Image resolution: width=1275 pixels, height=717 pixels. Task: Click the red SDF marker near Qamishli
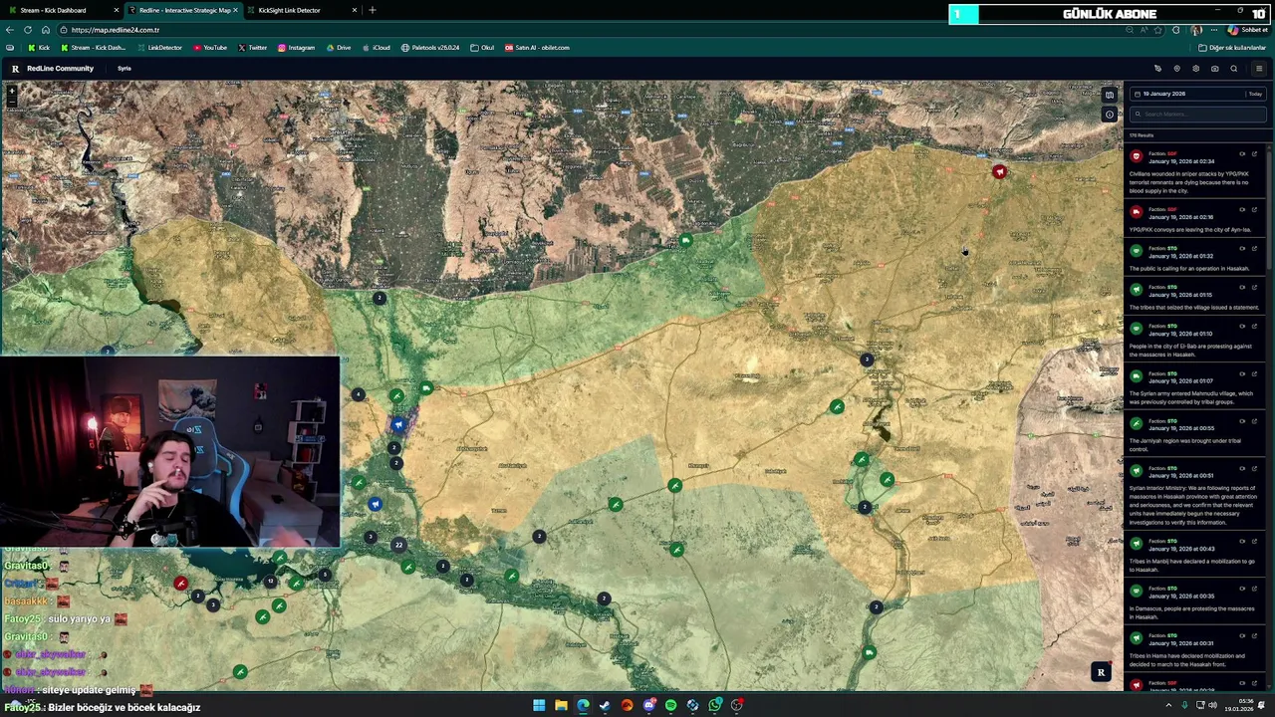999,172
